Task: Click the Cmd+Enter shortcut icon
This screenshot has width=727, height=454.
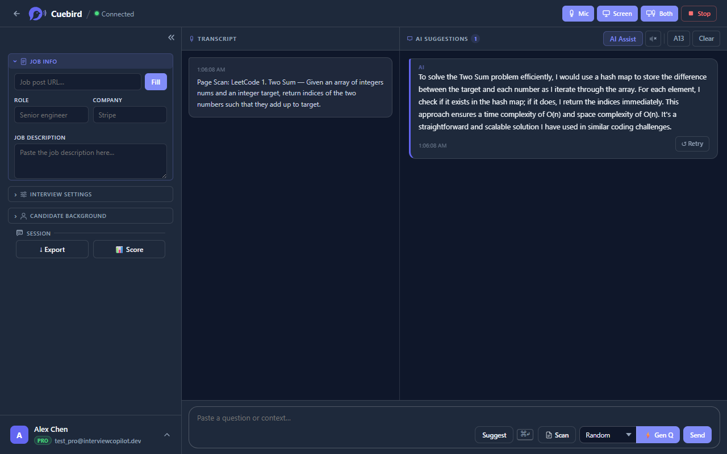Action: point(525,435)
